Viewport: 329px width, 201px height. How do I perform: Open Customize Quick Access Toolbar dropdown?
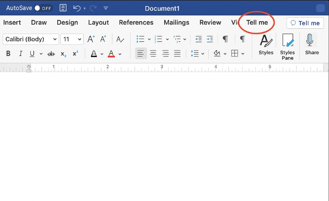(x=106, y=8)
